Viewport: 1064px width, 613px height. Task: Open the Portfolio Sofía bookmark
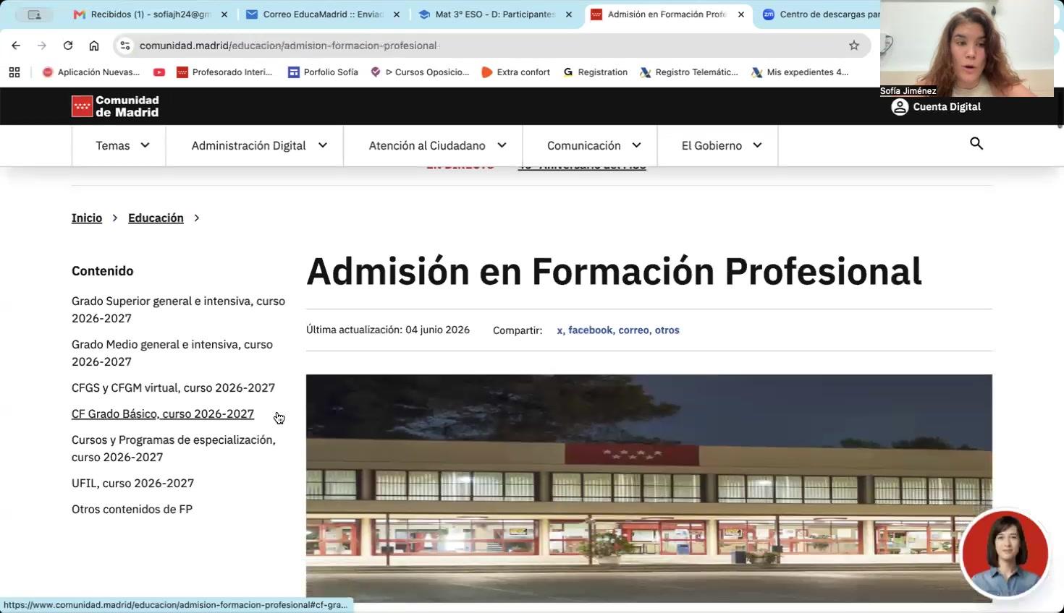pyautogui.click(x=323, y=72)
